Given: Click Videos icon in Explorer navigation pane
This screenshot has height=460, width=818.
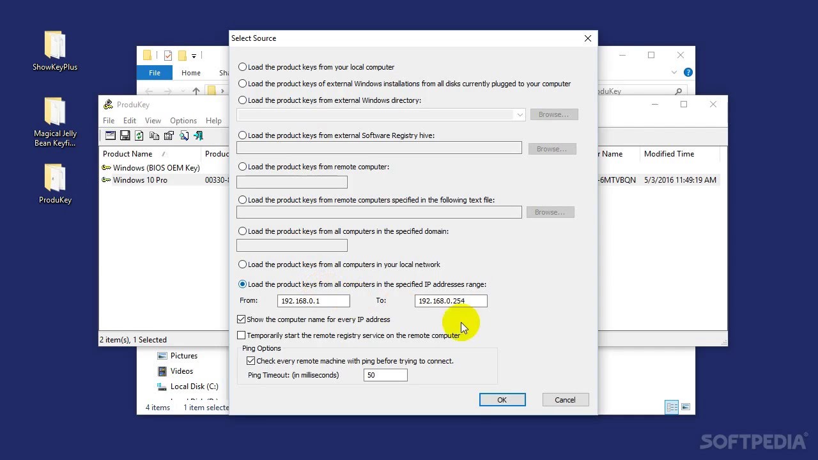Looking at the screenshot, I should (x=162, y=371).
